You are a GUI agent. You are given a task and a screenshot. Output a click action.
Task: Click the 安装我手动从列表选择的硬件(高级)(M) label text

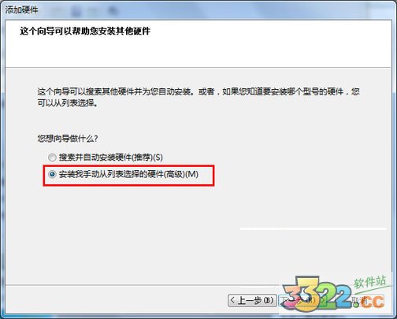click(128, 174)
